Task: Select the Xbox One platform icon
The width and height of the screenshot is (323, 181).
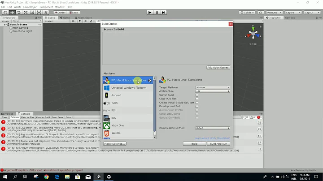Action: (106, 125)
